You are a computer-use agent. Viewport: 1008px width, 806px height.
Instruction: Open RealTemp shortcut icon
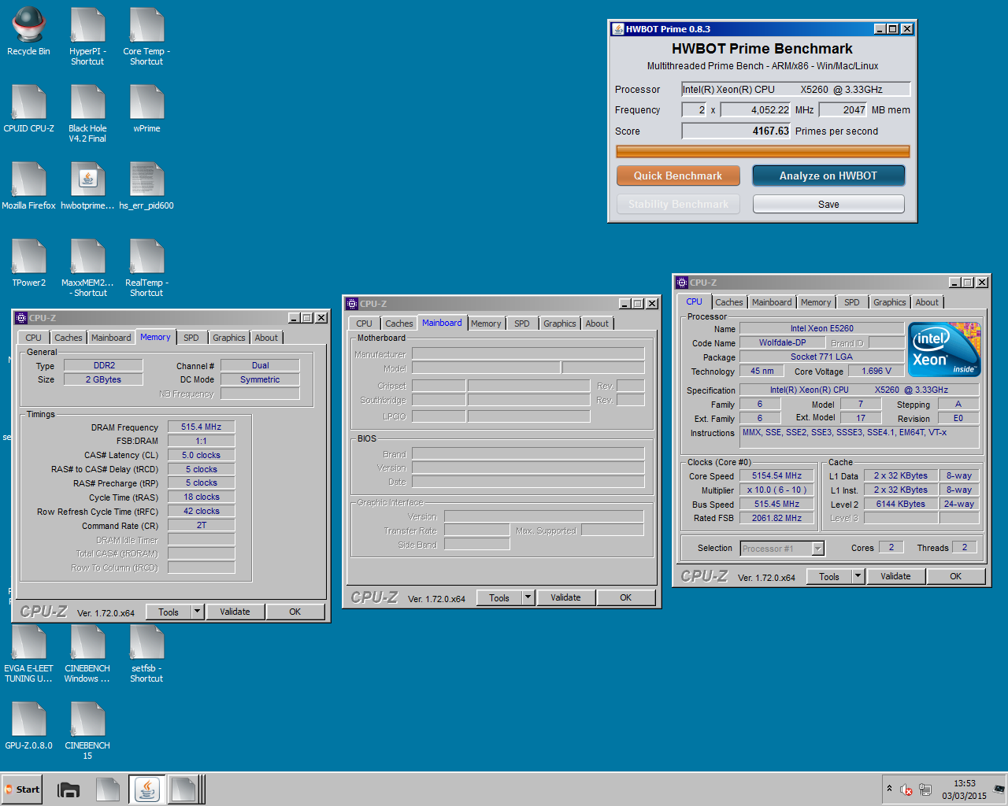(x=146, y=268)
